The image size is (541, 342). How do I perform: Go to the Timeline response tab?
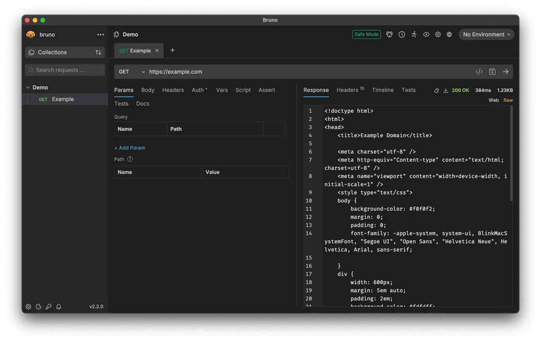tap(383, 90)
